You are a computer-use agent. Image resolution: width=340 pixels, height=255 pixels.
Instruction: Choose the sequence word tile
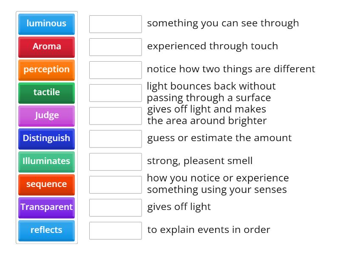(x=46, y=184)
